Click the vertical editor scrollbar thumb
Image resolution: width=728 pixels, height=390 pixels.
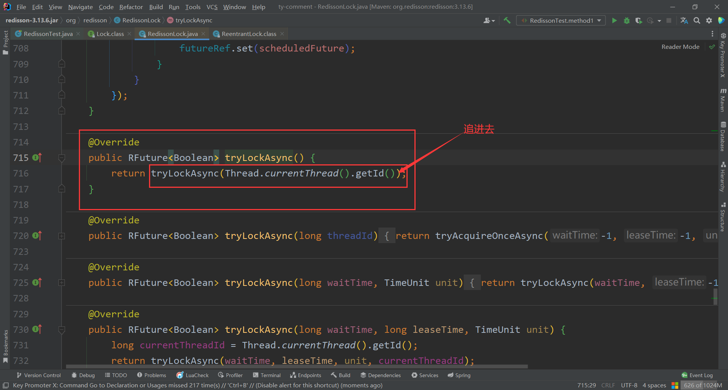click(x=715, y=296)
